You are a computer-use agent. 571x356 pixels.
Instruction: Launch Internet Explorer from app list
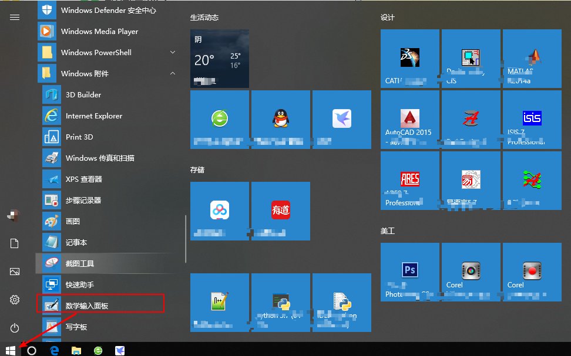coord(94,116)
